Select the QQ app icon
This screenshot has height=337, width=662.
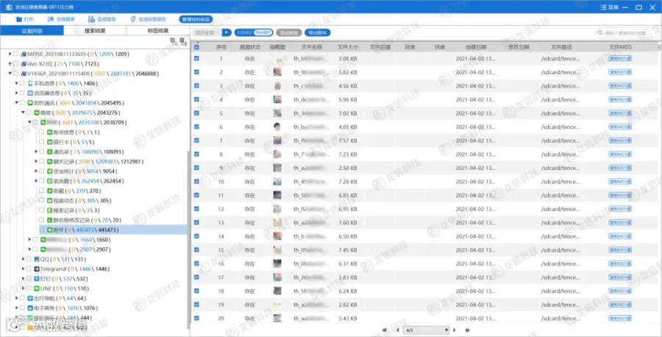tap(37, 259)
